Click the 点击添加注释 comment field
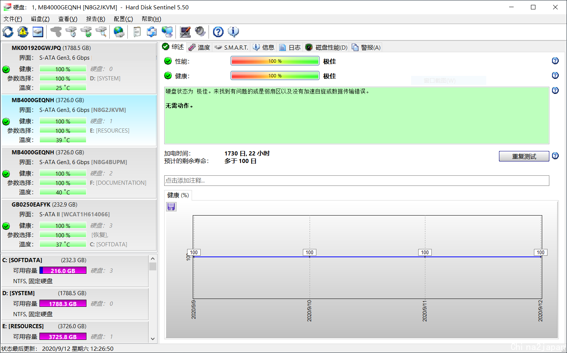 click(357, 181)
